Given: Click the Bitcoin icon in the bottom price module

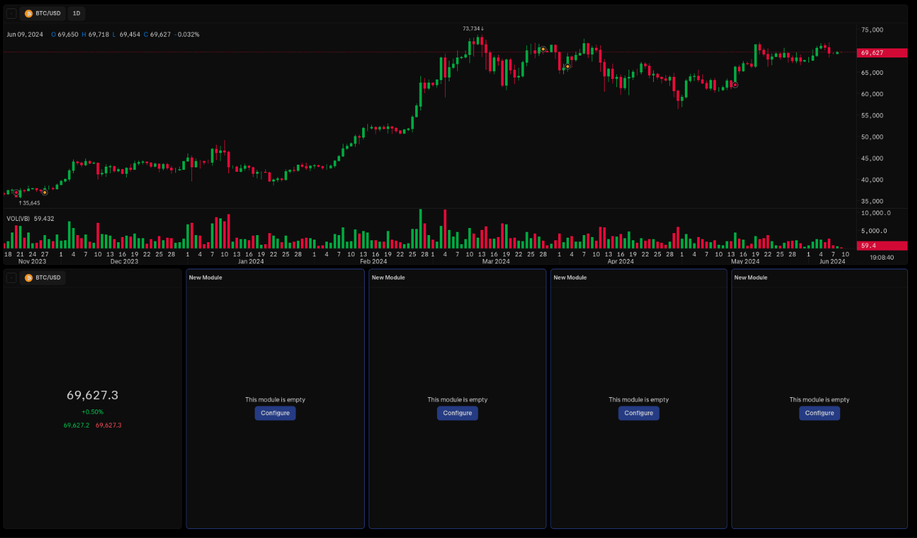Looking at the screenshot, I should [x=28, y=278].
